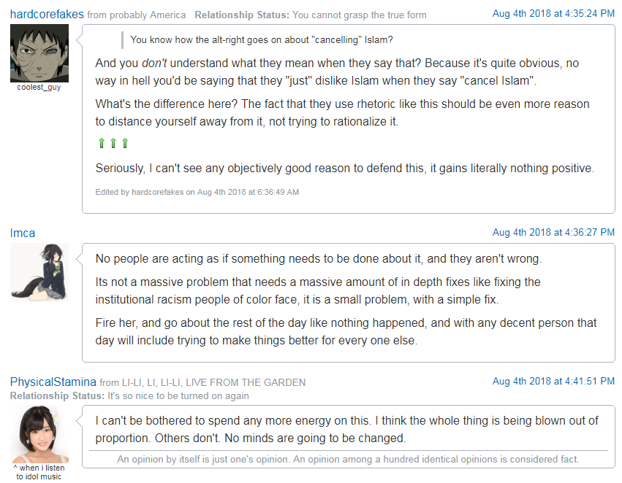Click Imca anime avatar image
Screen dimensions: 622x483
point(39,272)
